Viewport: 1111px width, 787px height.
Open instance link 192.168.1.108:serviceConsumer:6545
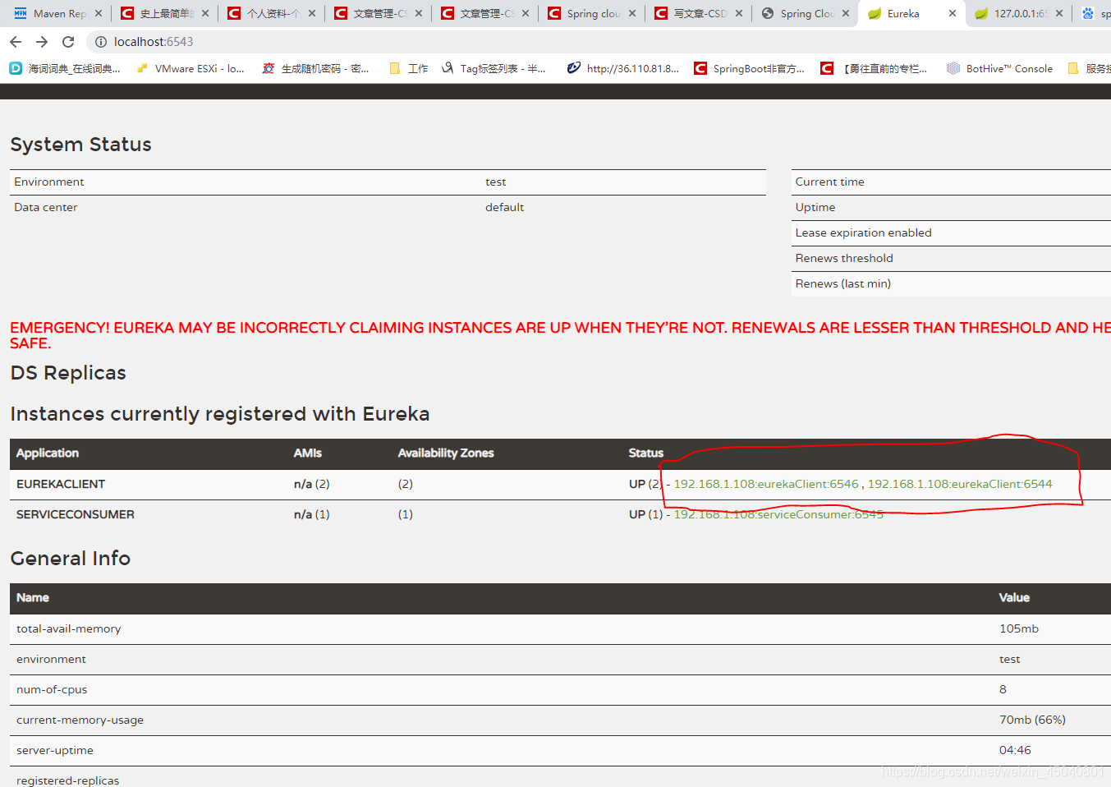(x=778, y=514)
